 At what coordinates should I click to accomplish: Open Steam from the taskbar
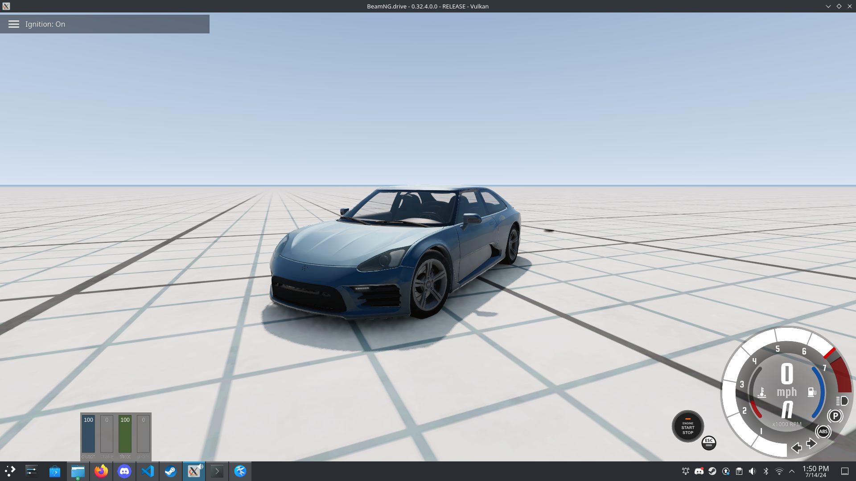point(170,471)
